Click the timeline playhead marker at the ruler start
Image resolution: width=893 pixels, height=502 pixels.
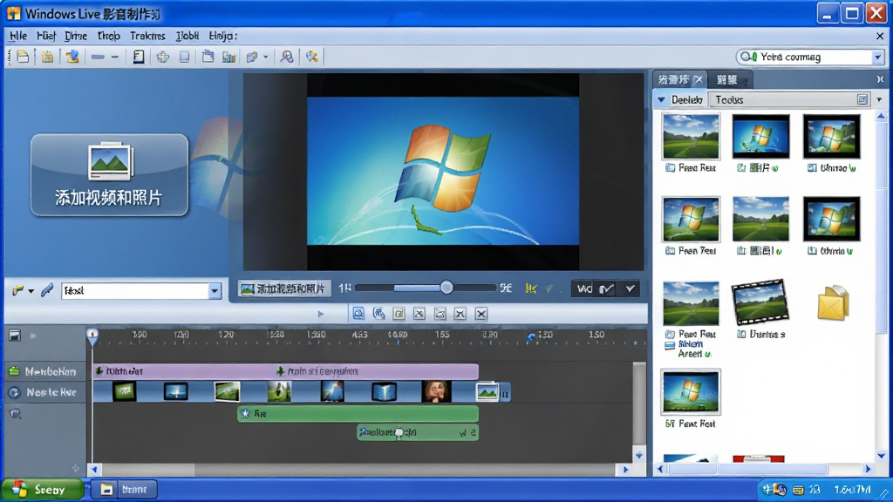point(92,336)
